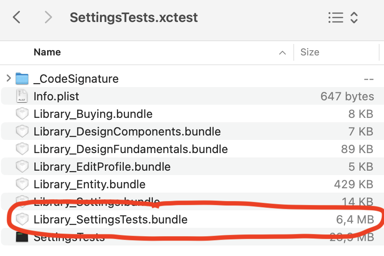Expand the _CodeSignature folder
The image size is (384, 256).
pyautogui.click(x=8, y=78)
